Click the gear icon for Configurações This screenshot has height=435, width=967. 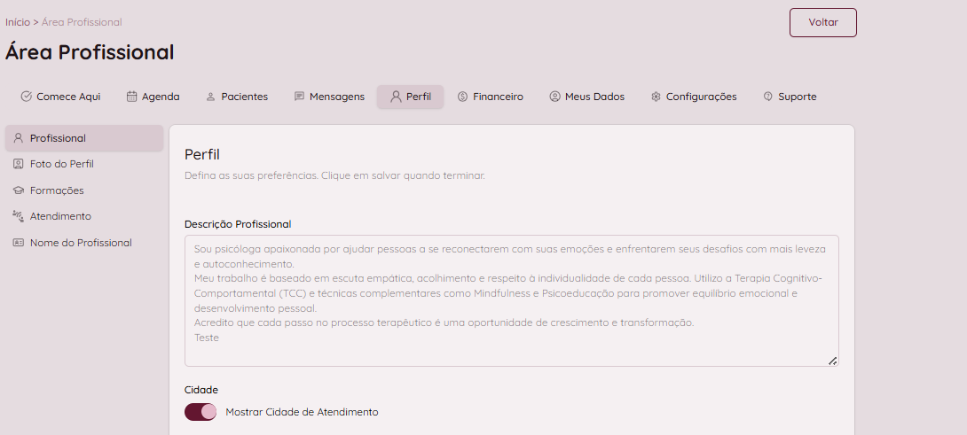(x=656, y=97)
